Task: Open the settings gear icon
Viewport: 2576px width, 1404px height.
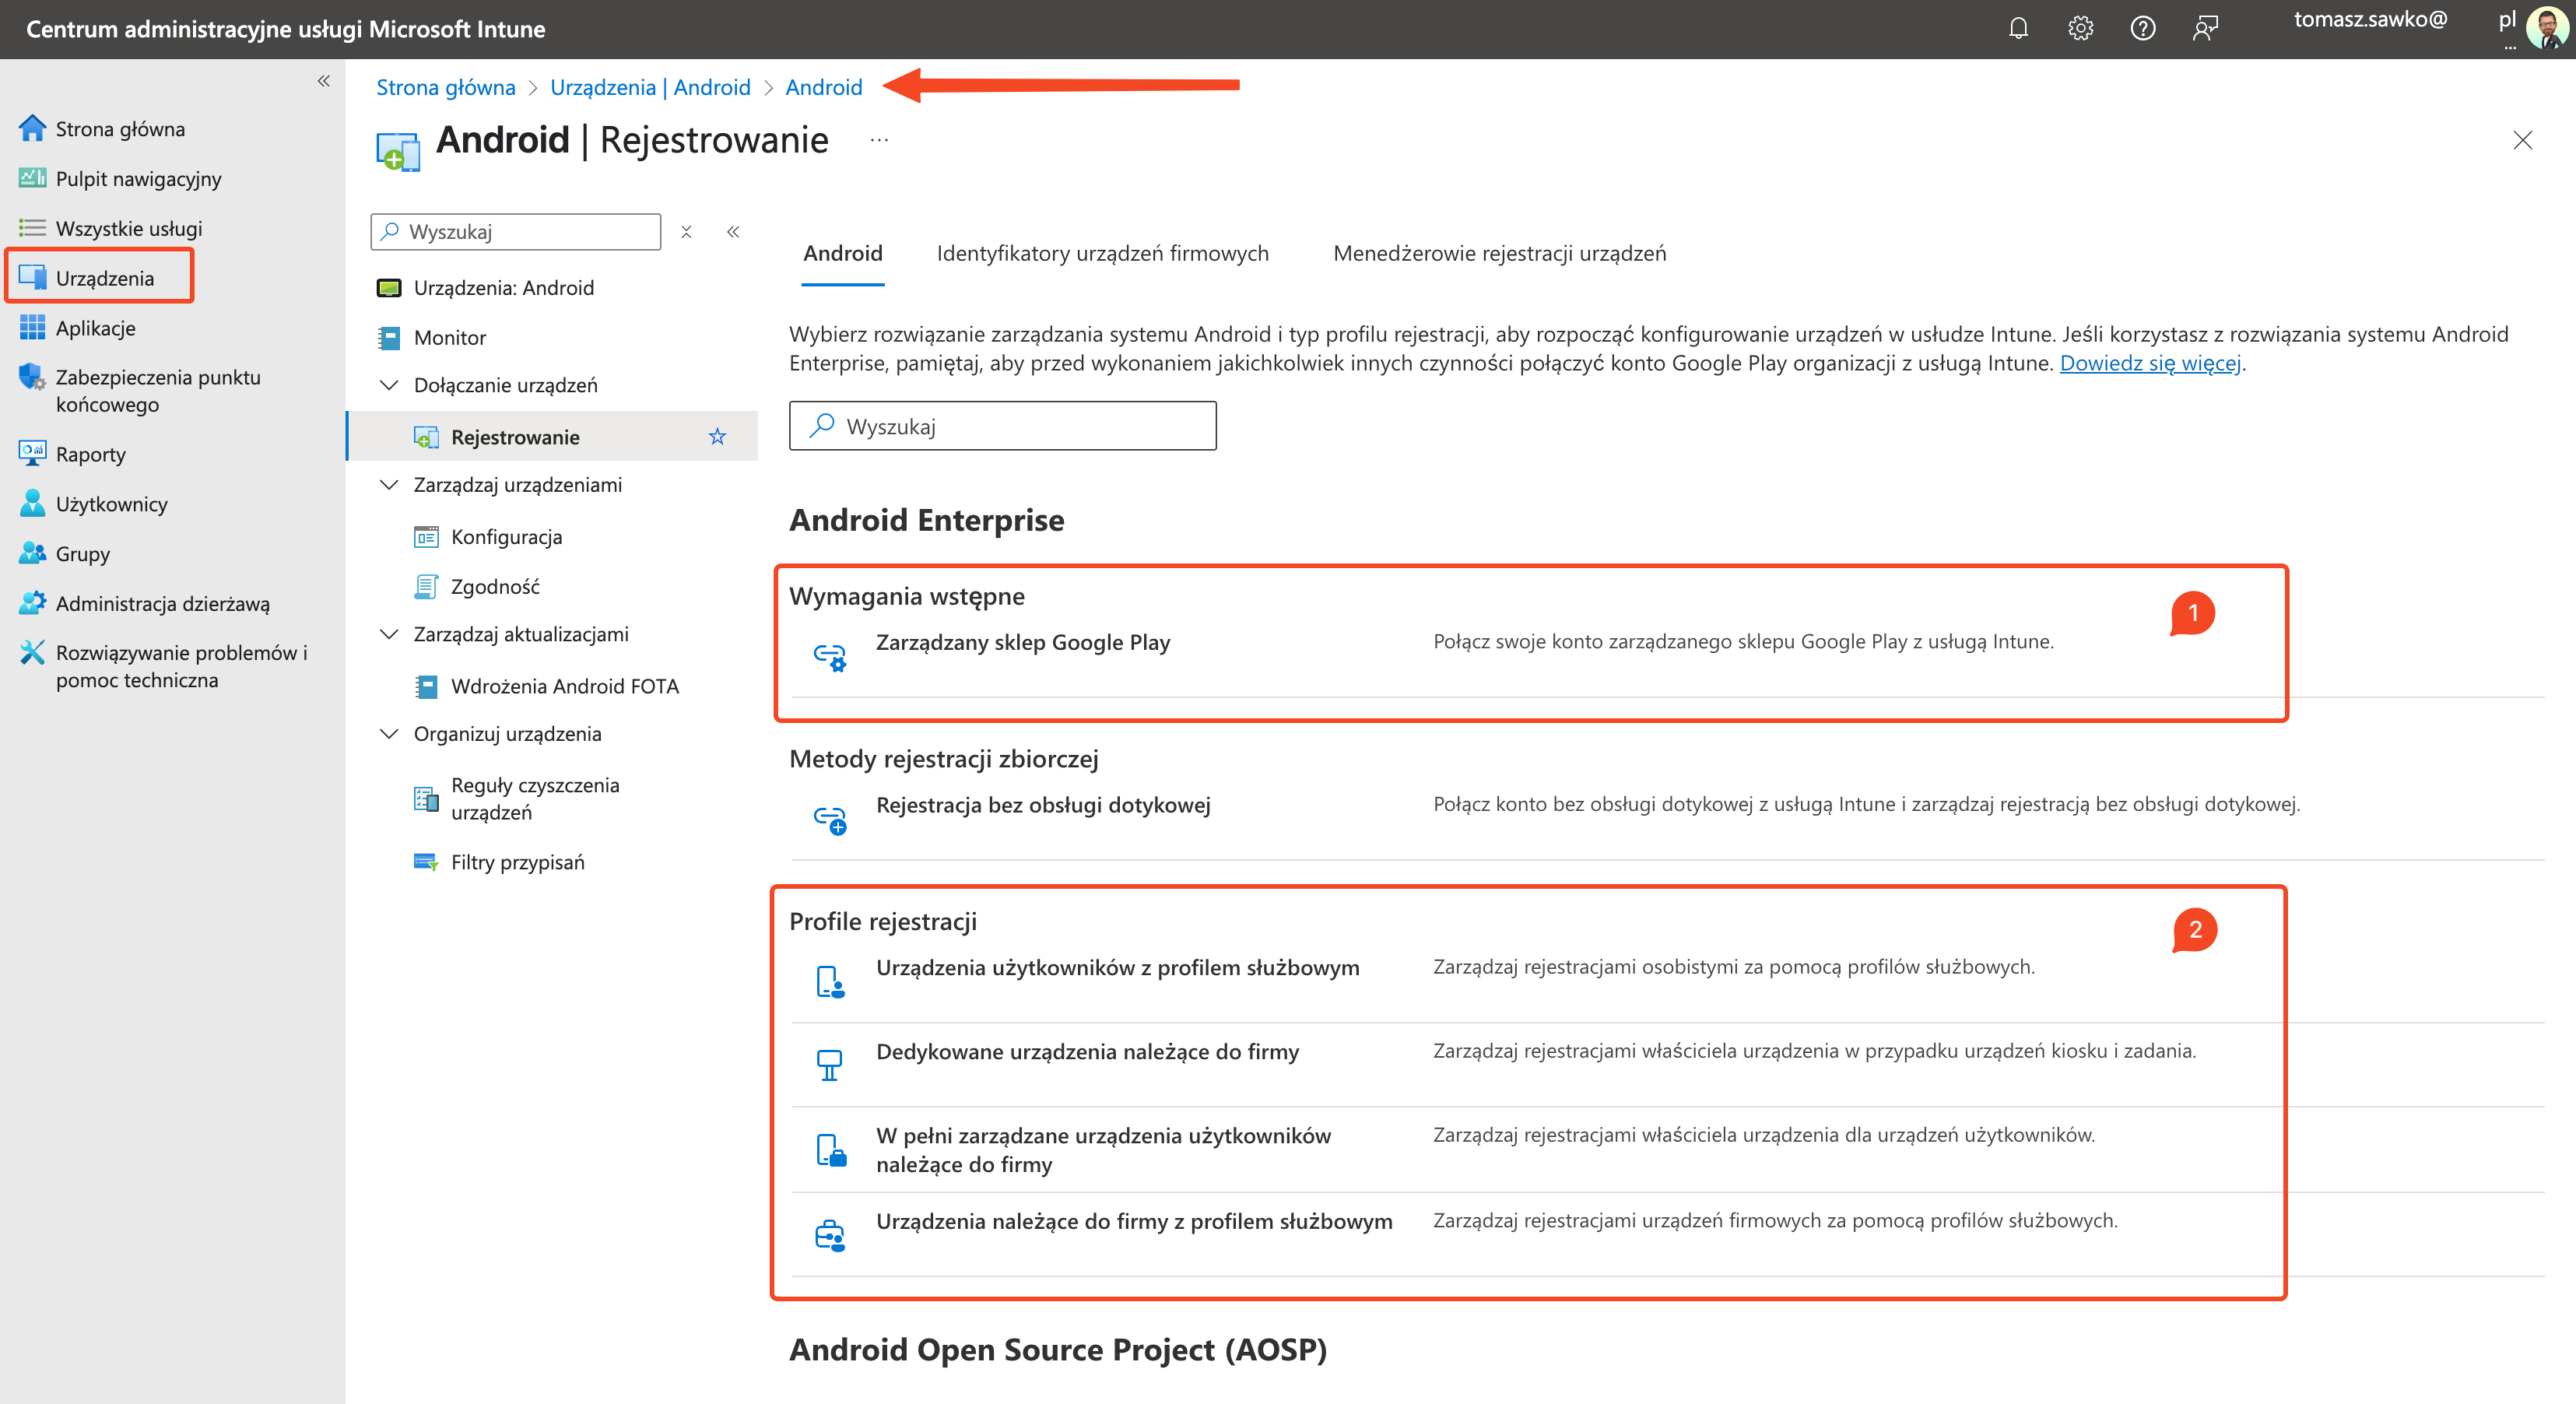Action: [2080, 28]
